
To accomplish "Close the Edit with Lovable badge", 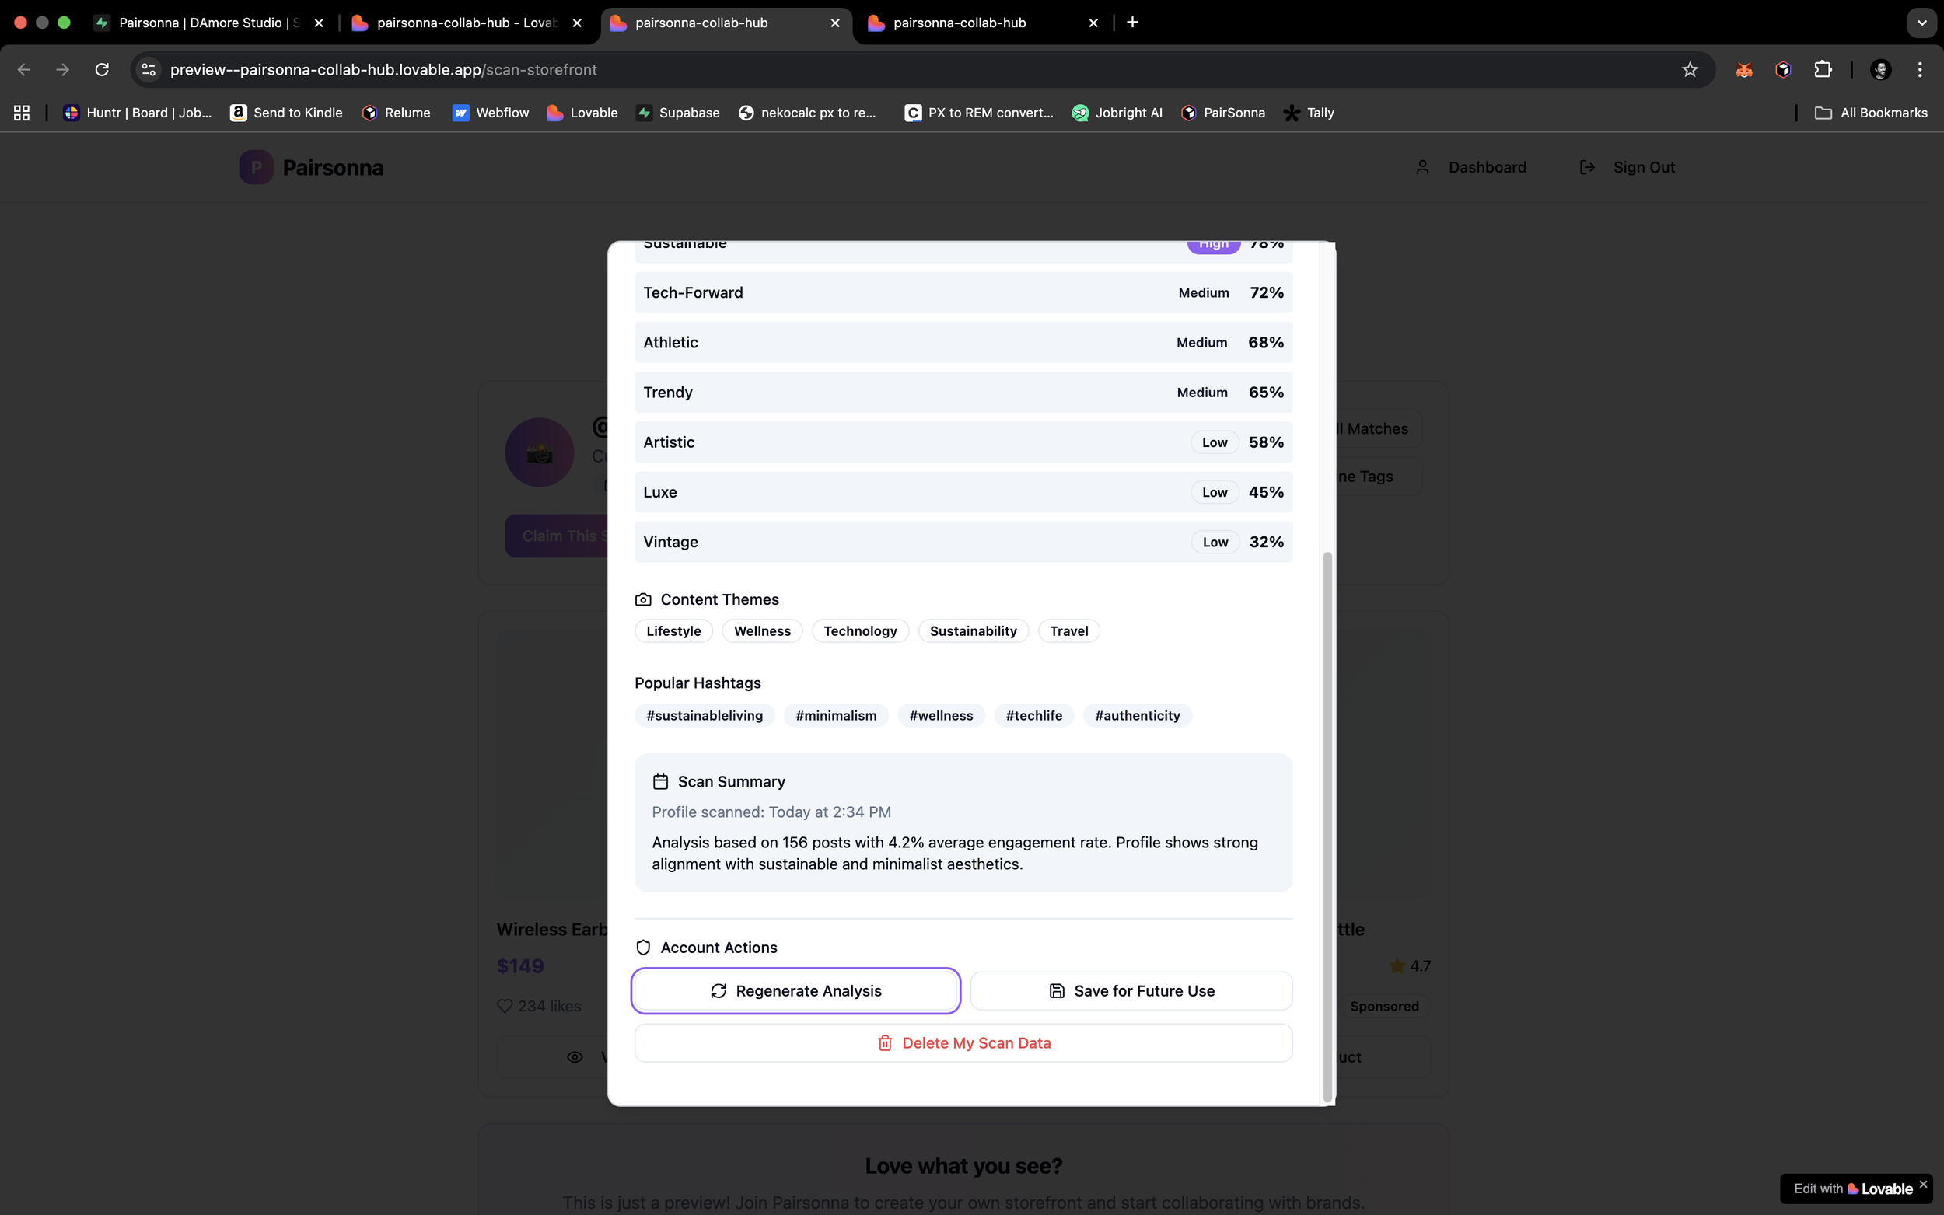I will 1923,1185.
